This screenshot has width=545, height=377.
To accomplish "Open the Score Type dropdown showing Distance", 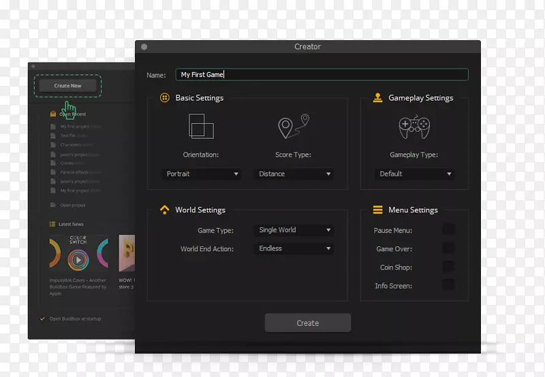I will (294, 174).
